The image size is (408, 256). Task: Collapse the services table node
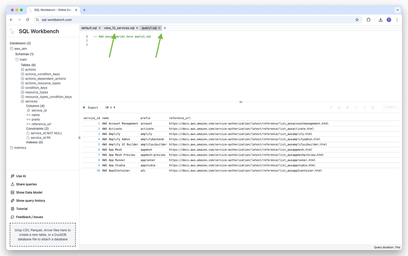point(29,101)
